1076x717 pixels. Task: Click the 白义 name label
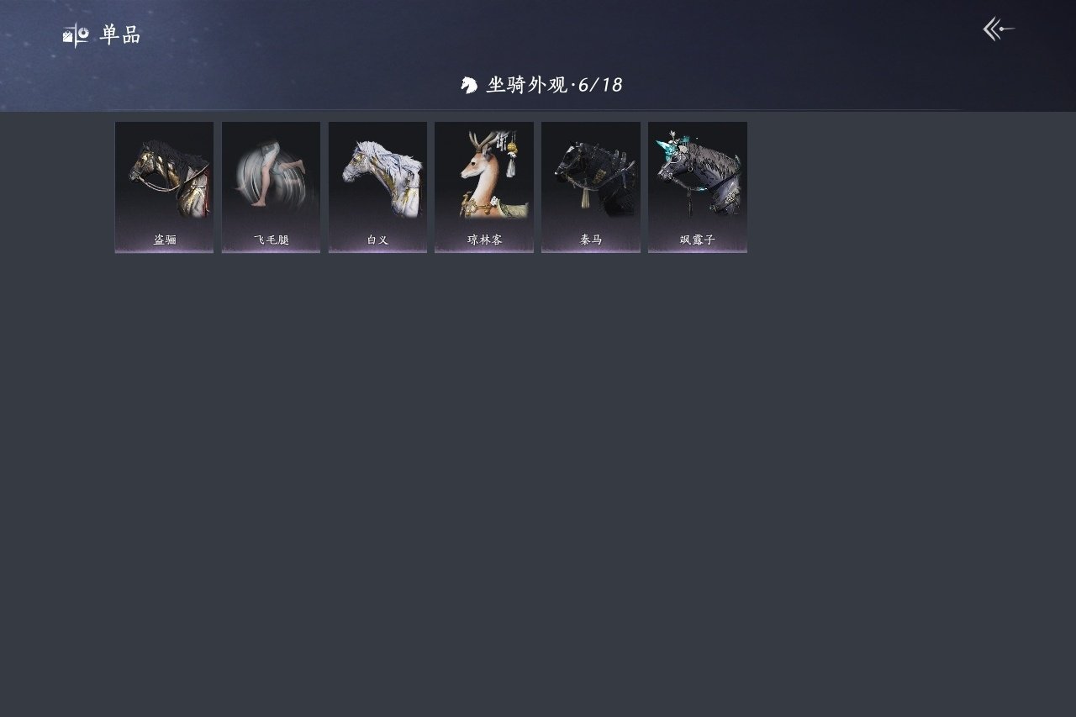[377, 240]
